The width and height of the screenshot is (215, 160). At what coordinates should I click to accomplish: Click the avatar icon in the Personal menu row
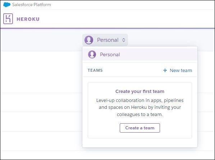coord(92,54)
